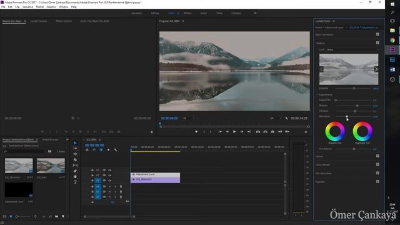The image size is (400, 225).
Task: Switch to Editing workspace
Action: point(155,13)
